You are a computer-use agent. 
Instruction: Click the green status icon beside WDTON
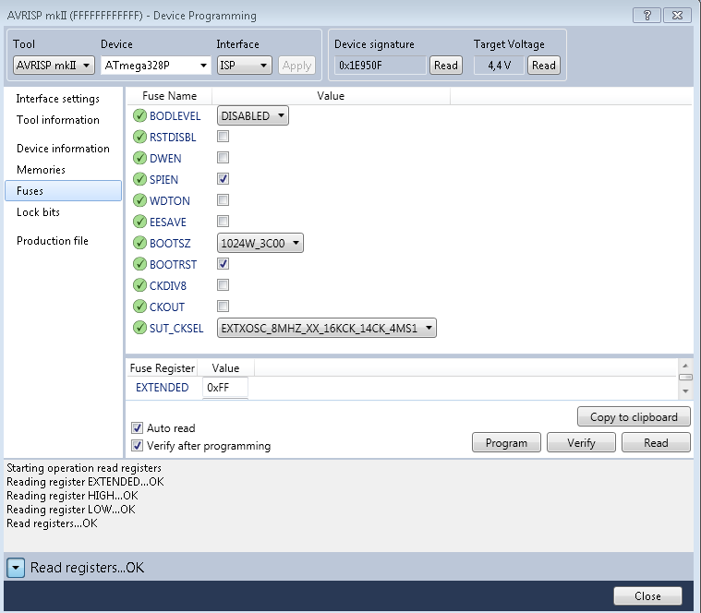point(140,200)
